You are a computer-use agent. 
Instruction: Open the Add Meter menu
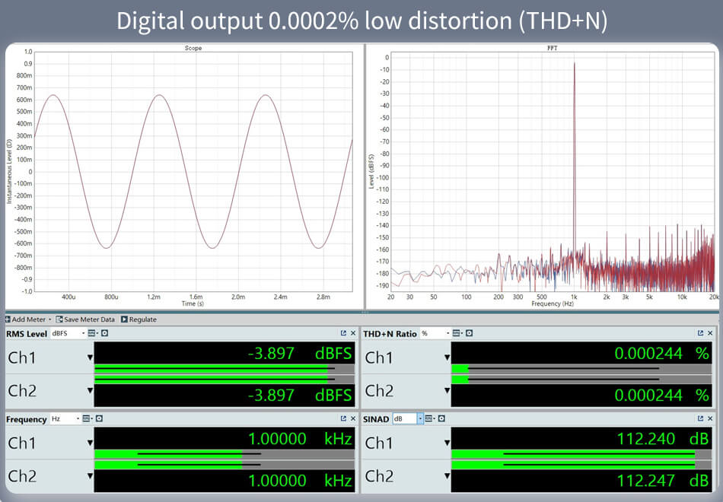pos(27,319)
